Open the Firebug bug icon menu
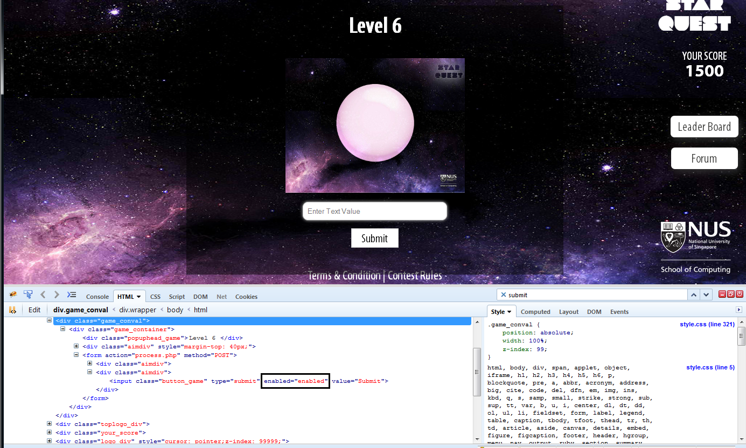 [13, 295]
